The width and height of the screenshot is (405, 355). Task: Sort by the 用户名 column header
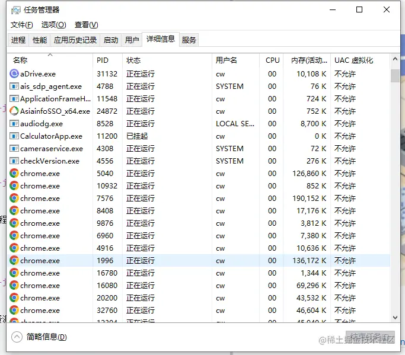235,60
